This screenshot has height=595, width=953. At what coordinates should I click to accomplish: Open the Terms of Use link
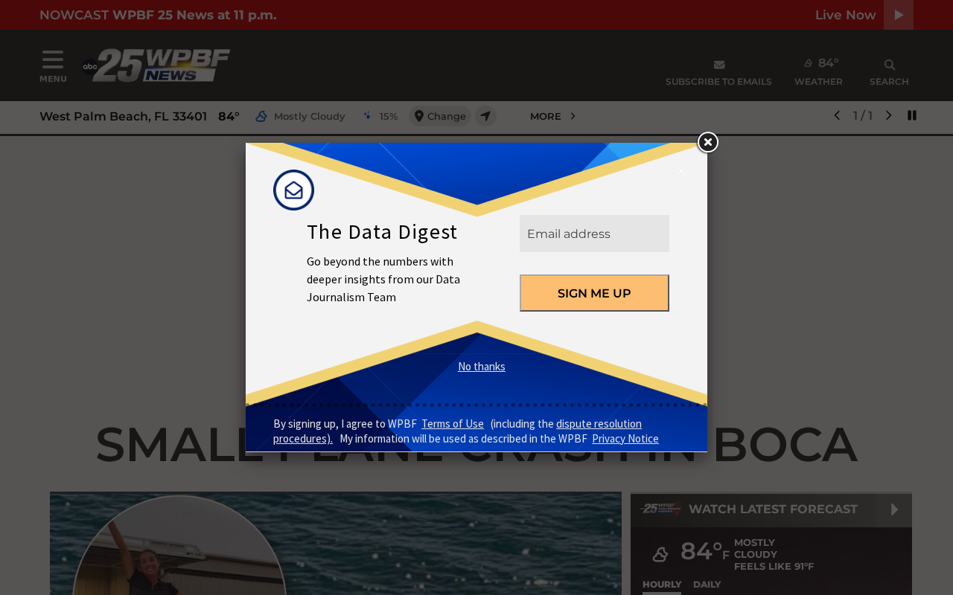[453, 424]
